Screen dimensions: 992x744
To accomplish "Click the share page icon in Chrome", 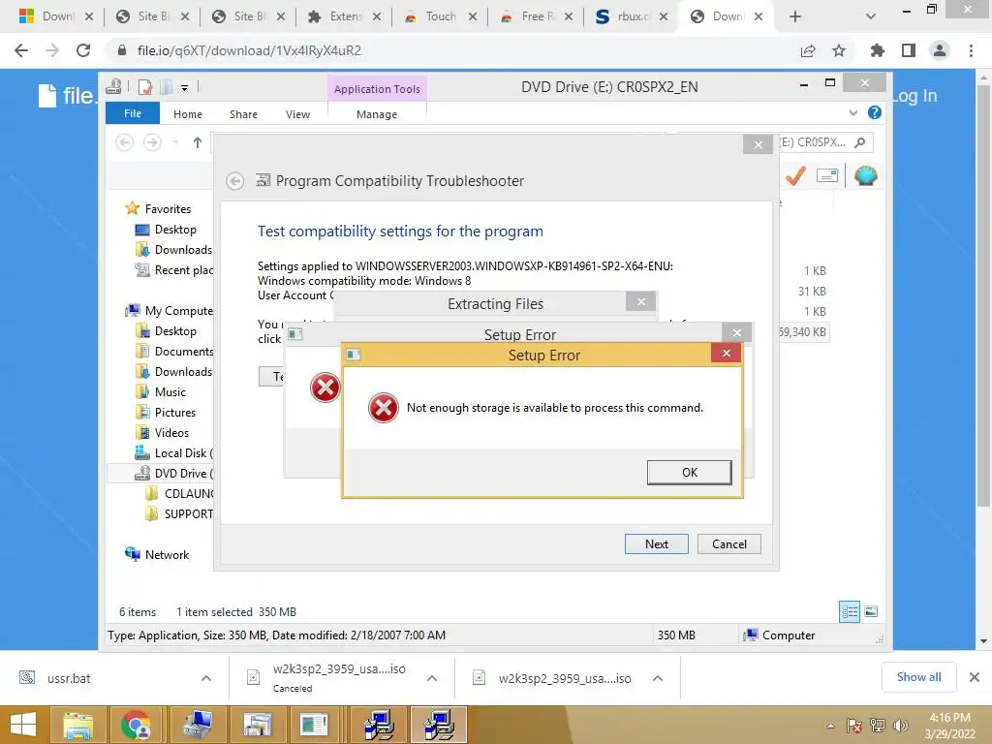I will point(808,50).
